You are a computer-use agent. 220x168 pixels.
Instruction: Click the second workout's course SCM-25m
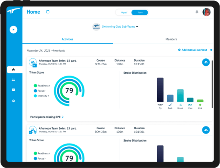coord(100,132)
